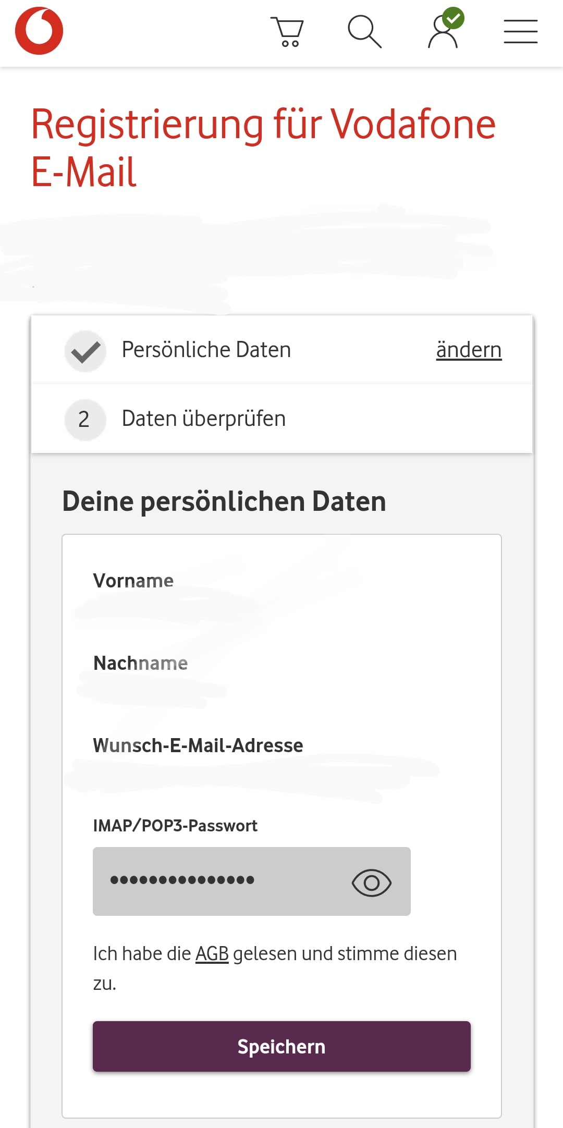The image size is (563, 1128).
Task: Click the IMAP/POP3-Passwort label
Action: pos(175,826)
